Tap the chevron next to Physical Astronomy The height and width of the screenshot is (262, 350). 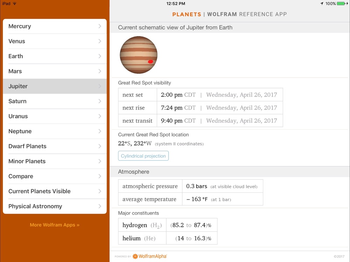pos(100,206)
